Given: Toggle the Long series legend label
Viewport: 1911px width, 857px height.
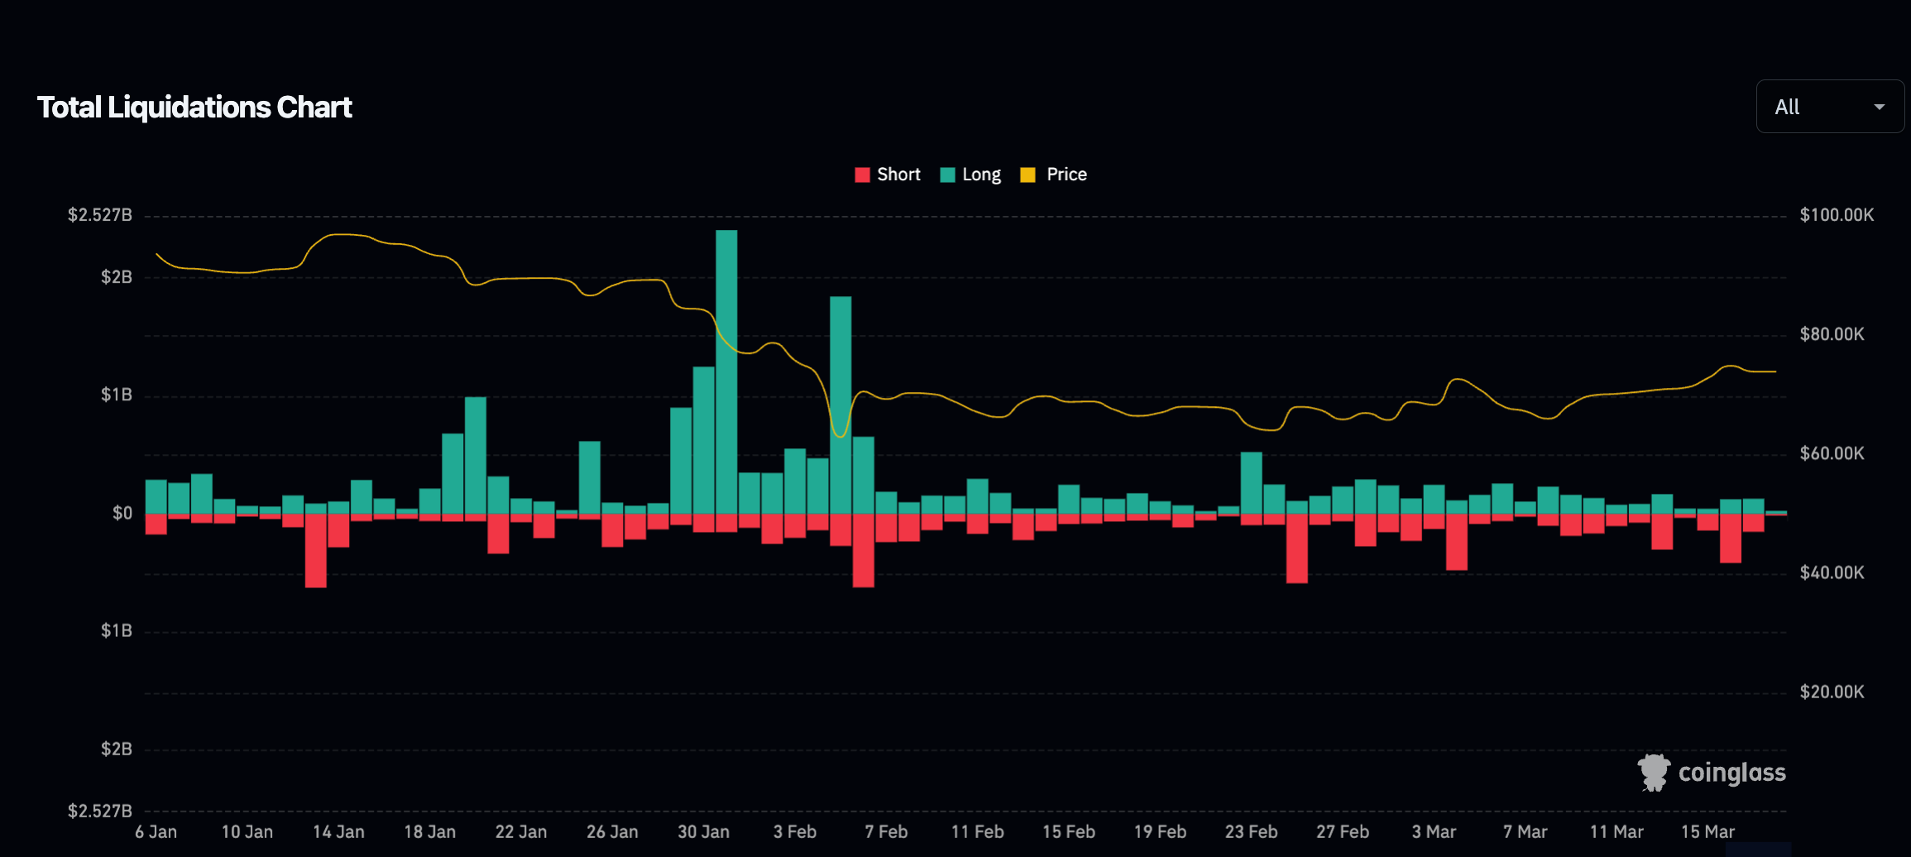Looking at the screenshot, I should (x=981, y=175).
